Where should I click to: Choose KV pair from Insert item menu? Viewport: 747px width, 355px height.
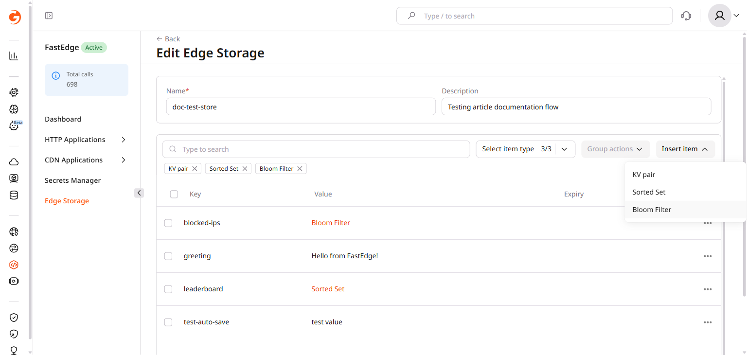pos(685,175)
